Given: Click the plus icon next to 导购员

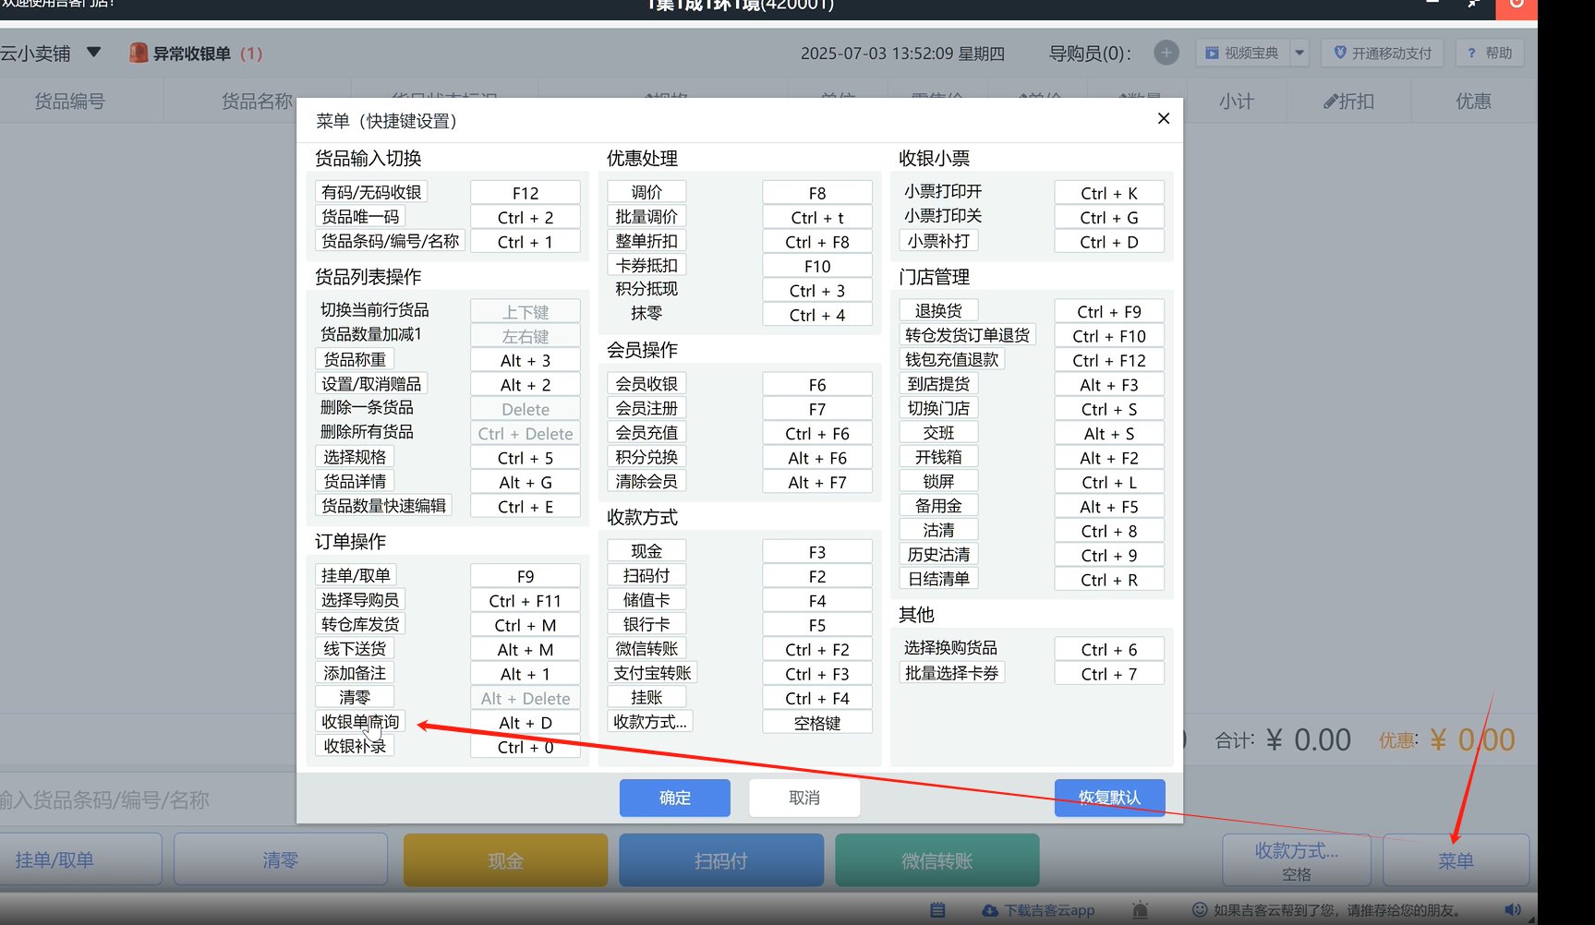Looking at the screenshot, I should (1166, 53).
